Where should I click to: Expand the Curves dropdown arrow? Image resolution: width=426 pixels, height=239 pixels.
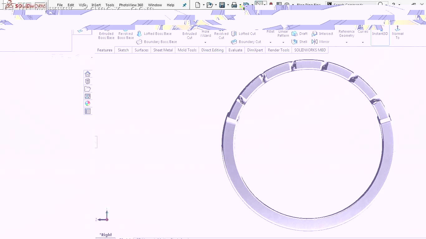click(x=363, y=42)
